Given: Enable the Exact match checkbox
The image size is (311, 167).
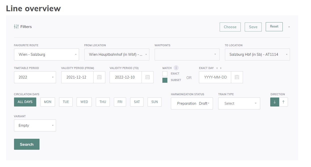Looking at the screenshot, I should tap(165, 73).
